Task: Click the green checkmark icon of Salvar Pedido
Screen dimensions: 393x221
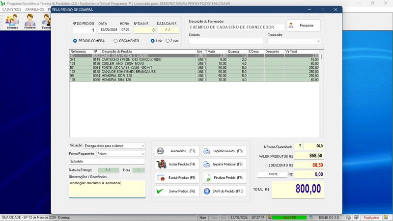Action: [x=160, y=191]
